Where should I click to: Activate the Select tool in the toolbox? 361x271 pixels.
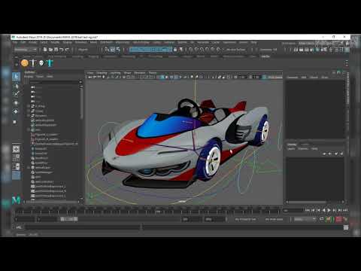click(16, 76)
